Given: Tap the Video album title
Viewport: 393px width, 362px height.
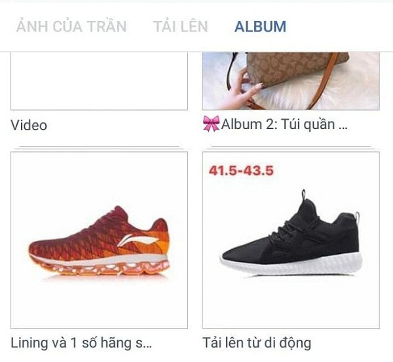Looking at the screenshot, I should pos(29,125).
